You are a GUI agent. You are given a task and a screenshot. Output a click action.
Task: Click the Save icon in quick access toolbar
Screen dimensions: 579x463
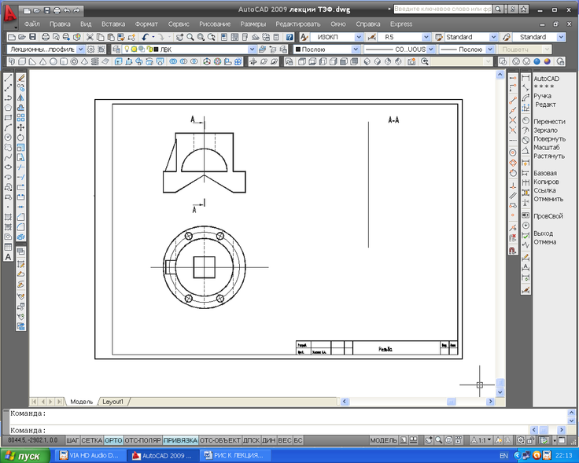47,10
